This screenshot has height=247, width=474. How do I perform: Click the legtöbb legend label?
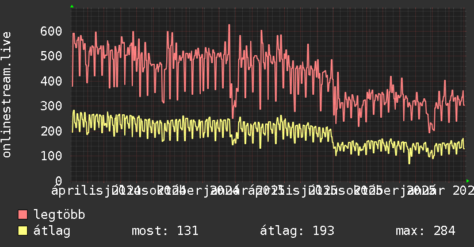tap(59, 215)
